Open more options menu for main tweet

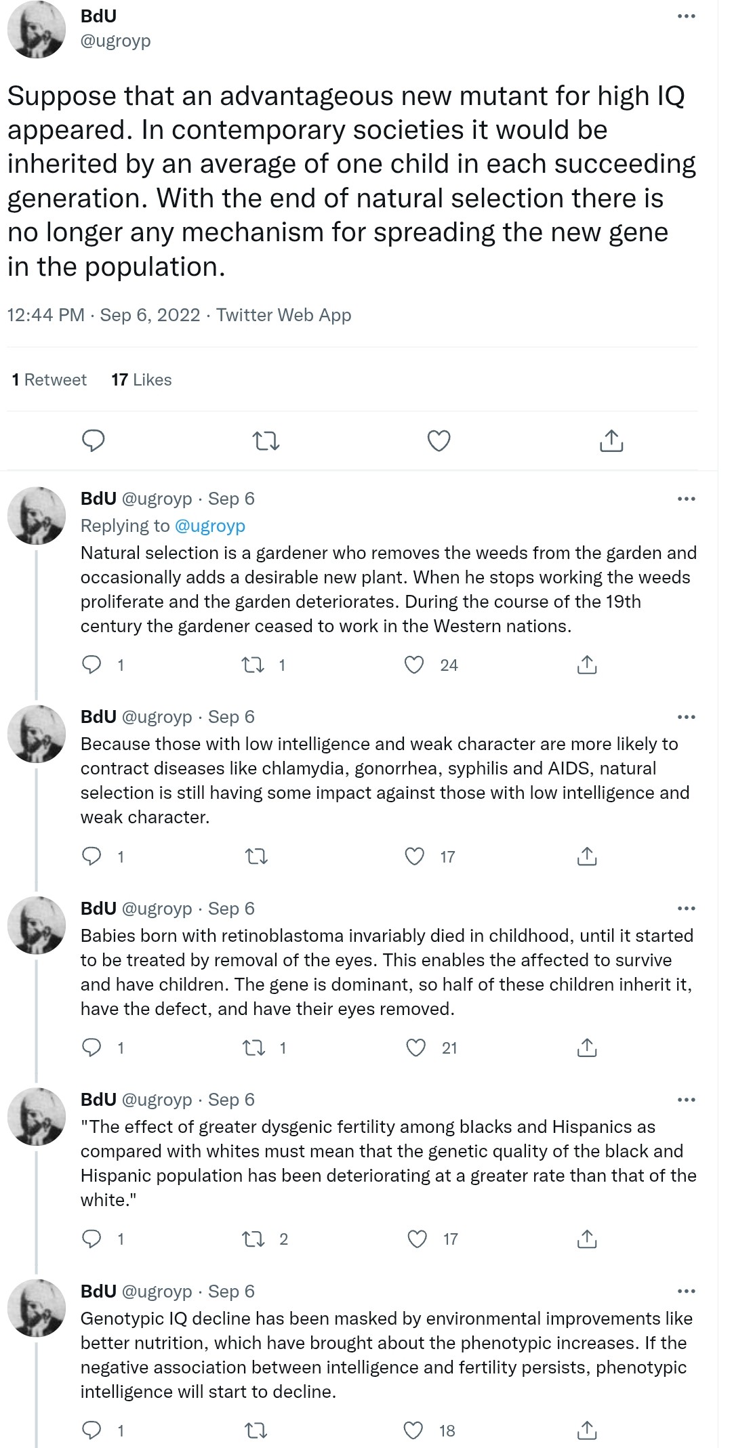click(687, 16)
